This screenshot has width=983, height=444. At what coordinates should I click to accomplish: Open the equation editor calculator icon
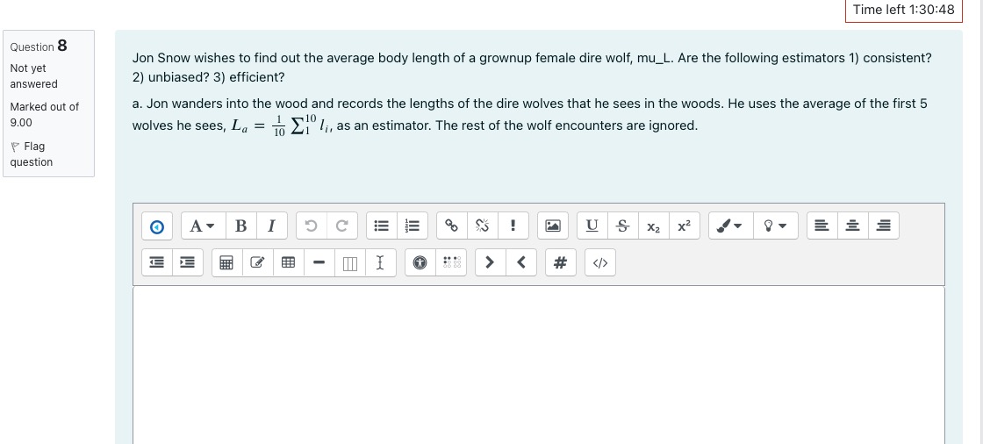point(227,262)
